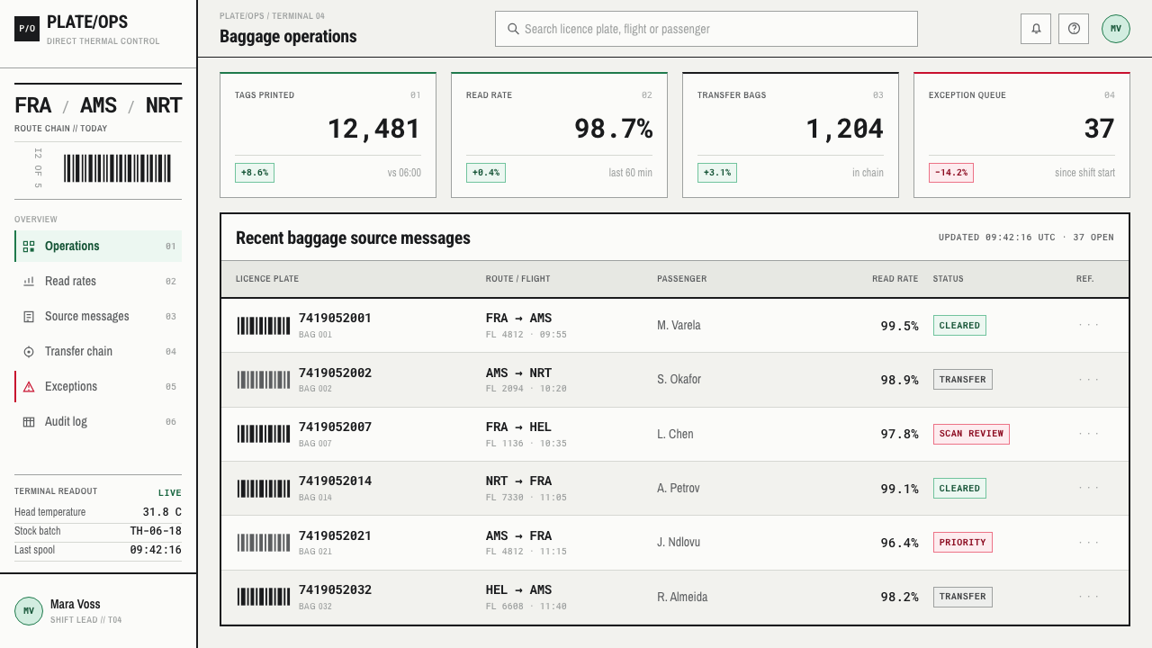Click licence plate number 7419052014

335,481
